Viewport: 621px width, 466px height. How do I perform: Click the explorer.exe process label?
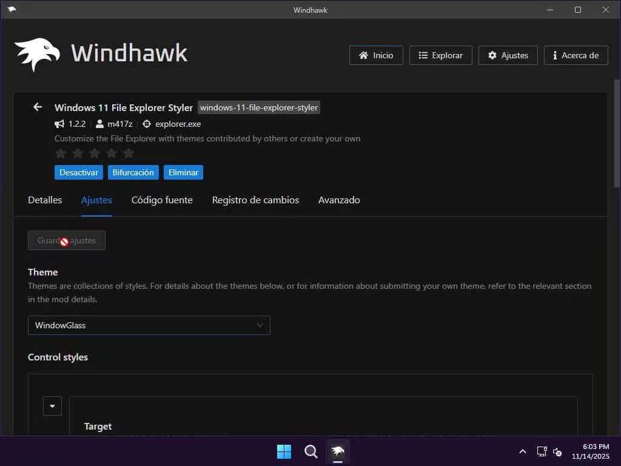coord(178,124)
